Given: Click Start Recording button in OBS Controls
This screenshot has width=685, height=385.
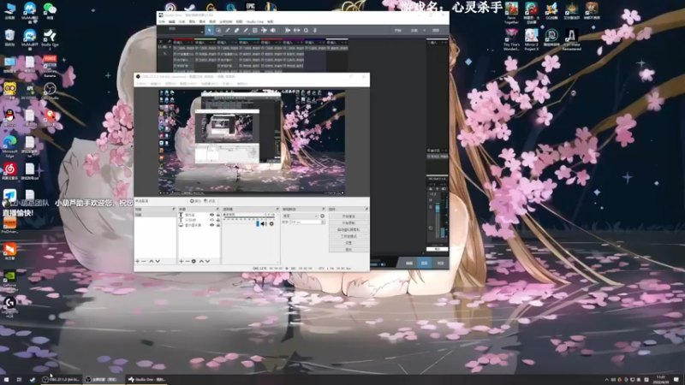Looking at the screenshot, I should [348, 223].
